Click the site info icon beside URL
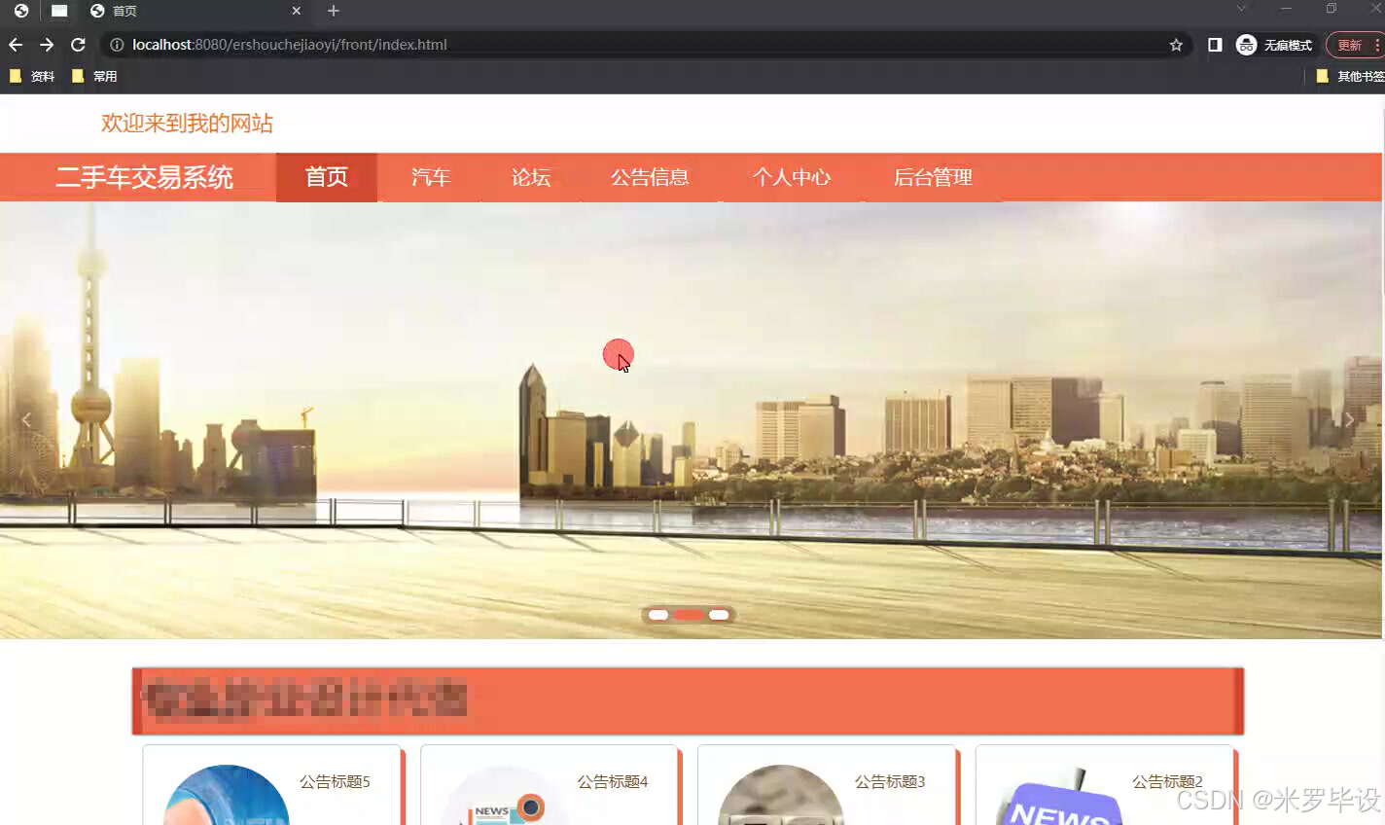1385x825 pixels. (x=117, y=45)
